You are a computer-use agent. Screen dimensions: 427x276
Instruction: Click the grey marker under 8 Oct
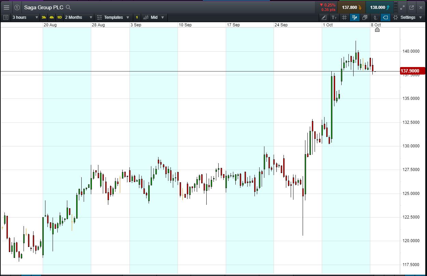tap(377, 30)
